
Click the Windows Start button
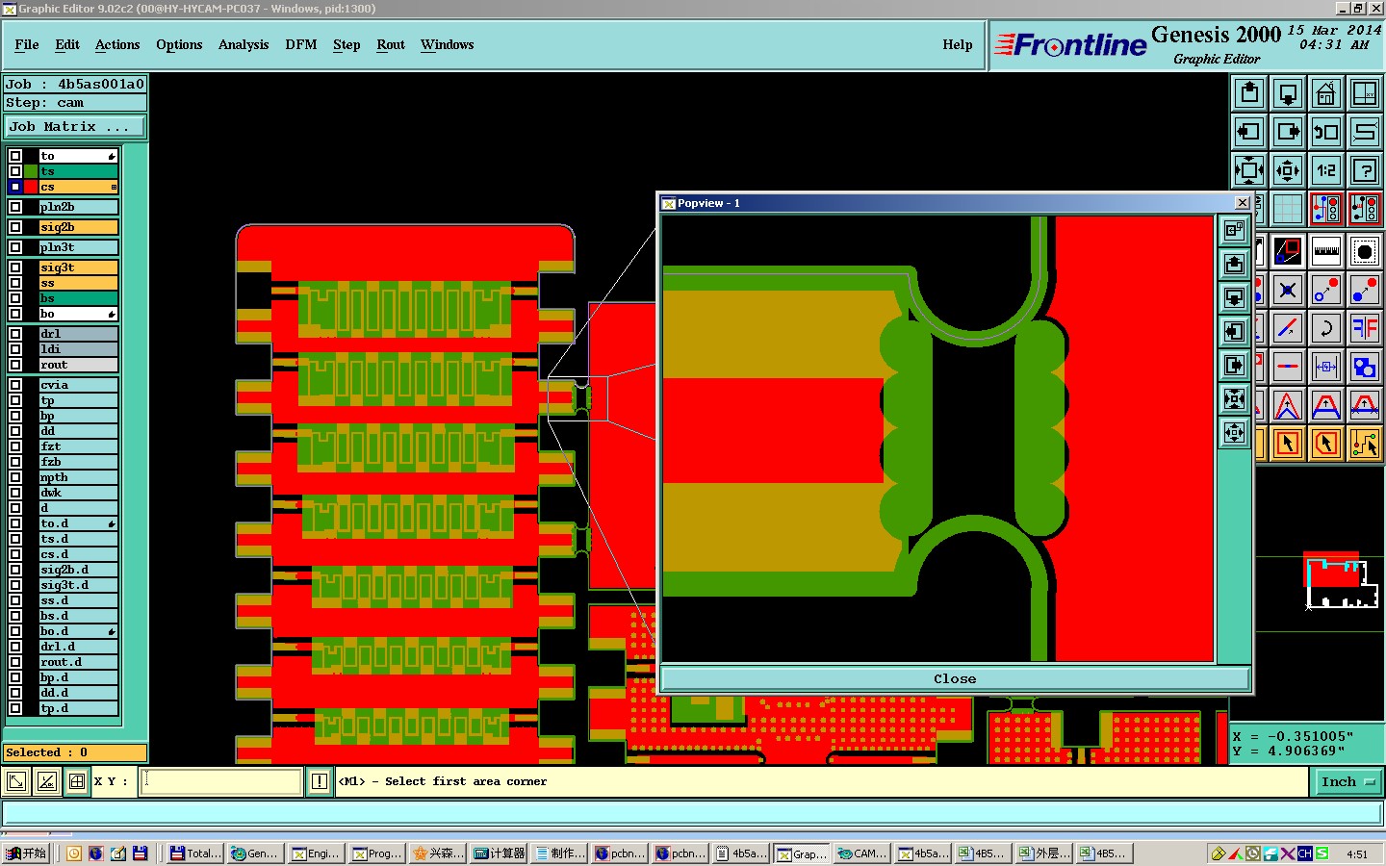coord(27,853)
